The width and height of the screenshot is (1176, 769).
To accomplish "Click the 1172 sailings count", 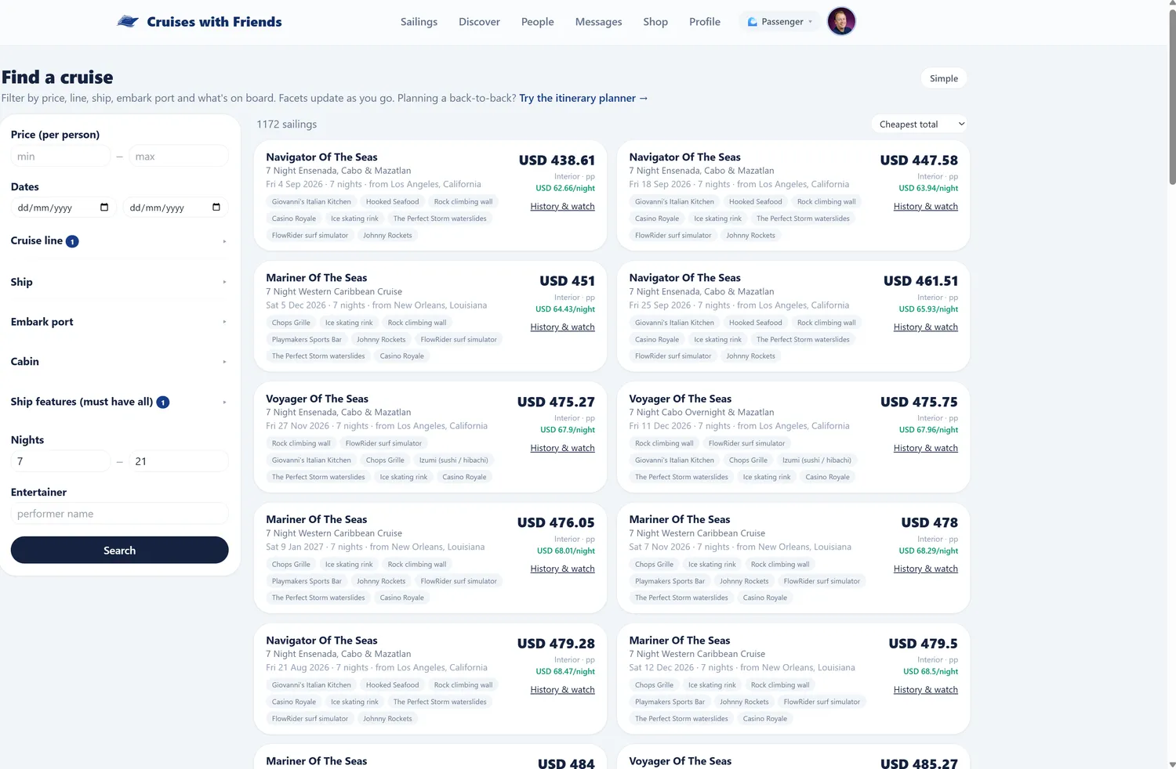I will [x=287, y=125].
